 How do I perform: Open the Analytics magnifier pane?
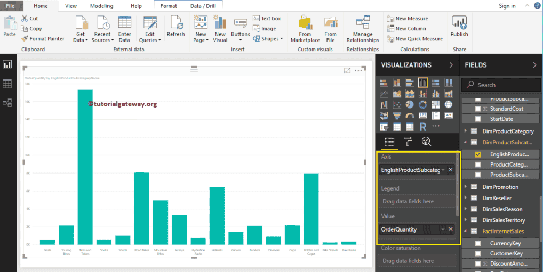coord(426,141)
